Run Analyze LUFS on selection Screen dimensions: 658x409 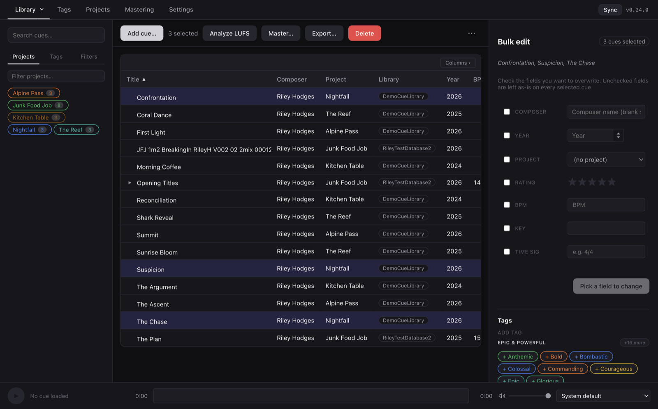click(x=229, y=33)
